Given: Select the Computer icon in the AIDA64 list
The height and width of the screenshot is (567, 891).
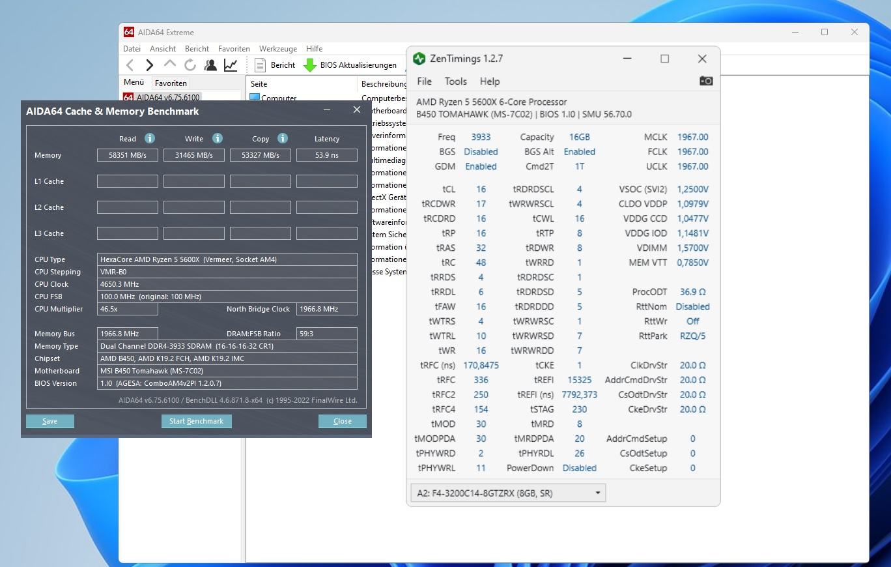Looking at the screenshot, I should point(255,98).
